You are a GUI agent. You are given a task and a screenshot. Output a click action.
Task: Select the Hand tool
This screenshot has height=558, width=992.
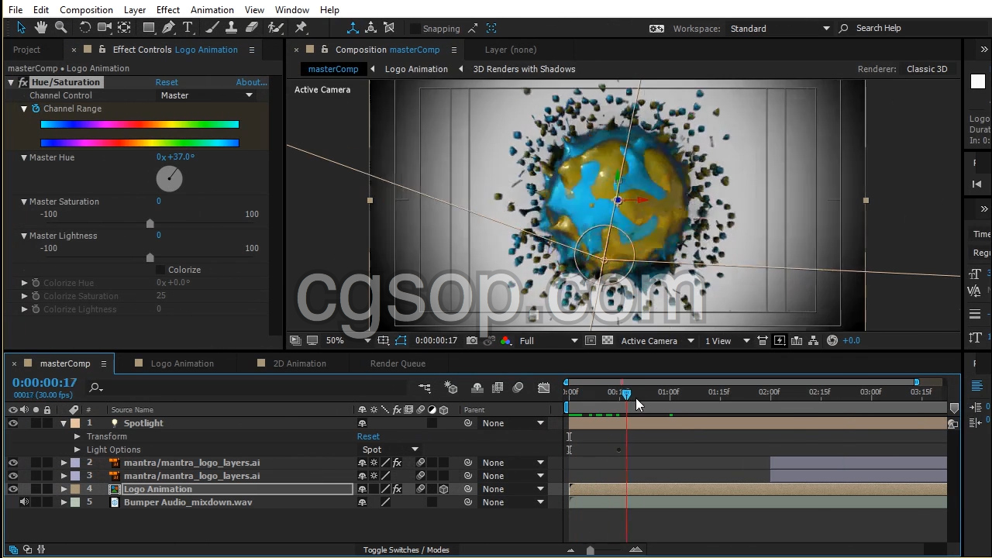41,28
